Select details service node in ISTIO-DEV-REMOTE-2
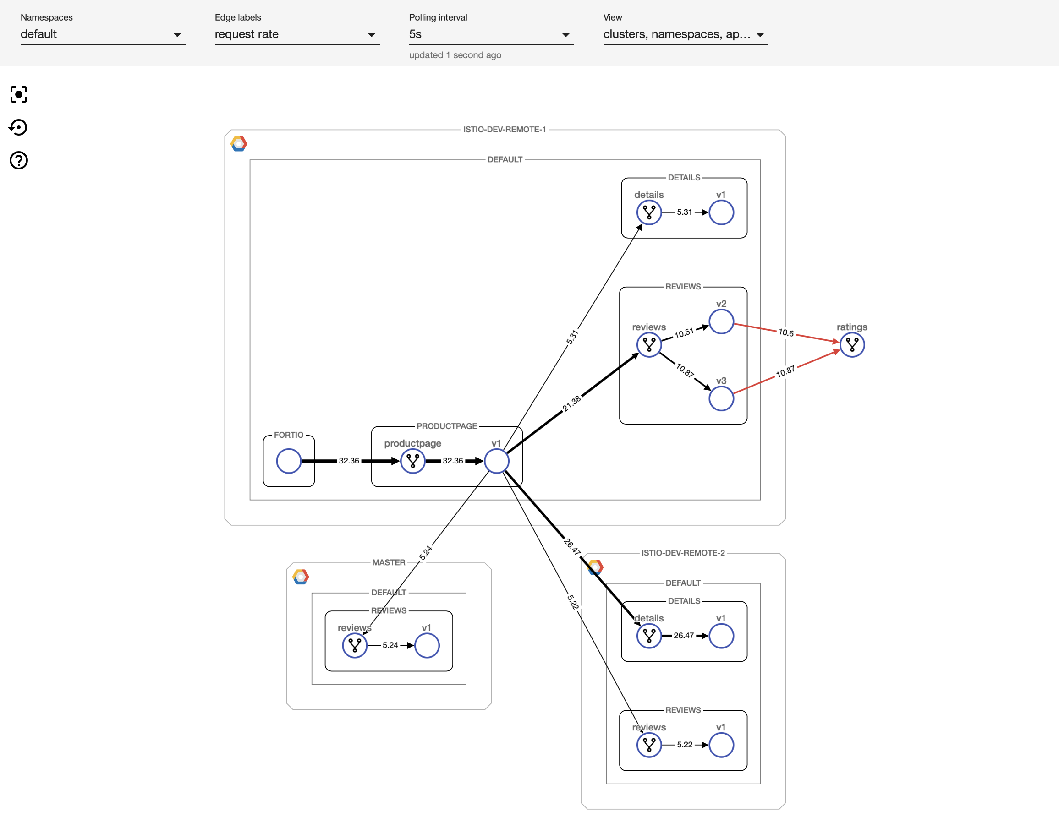The width and height of the screenshot is (1059, 828). click(649, 636)
